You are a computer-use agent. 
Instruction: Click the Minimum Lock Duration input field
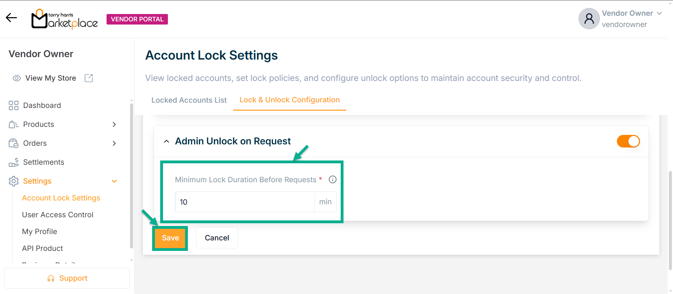click(245, 202)
